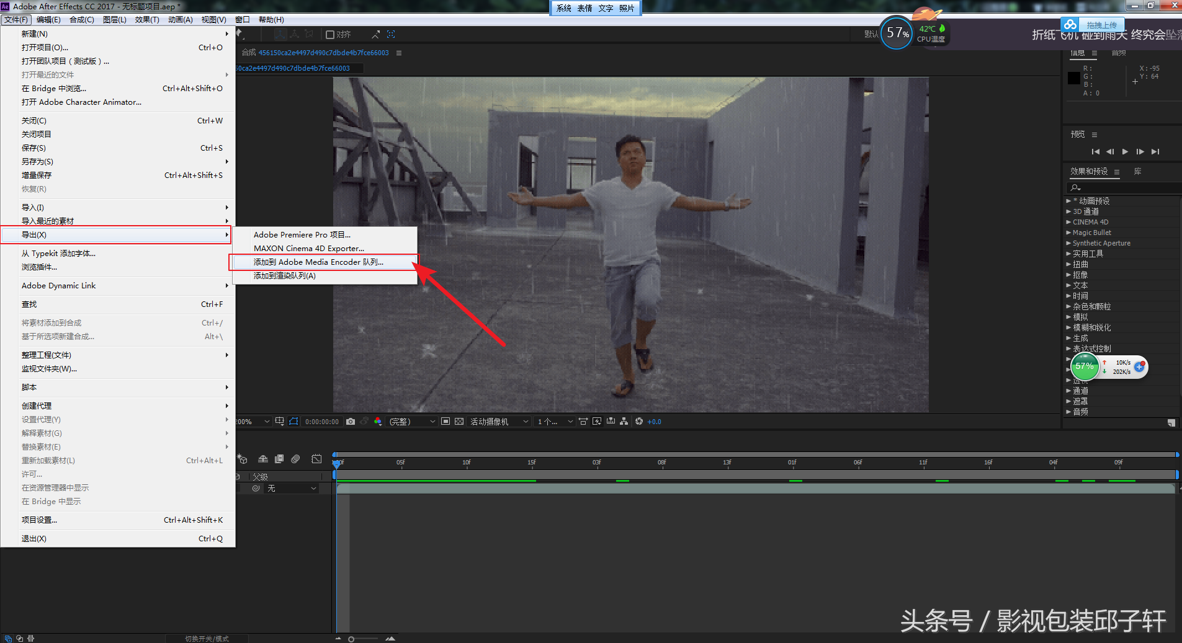Choose Adobe Premiere Pro 项目 export option

[x=324, y=235]
